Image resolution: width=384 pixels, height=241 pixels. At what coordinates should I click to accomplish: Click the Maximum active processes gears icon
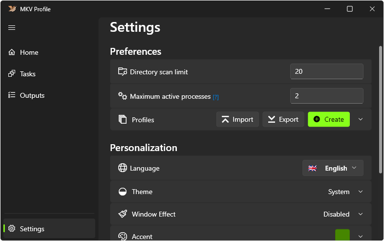[x=123, y=96]
